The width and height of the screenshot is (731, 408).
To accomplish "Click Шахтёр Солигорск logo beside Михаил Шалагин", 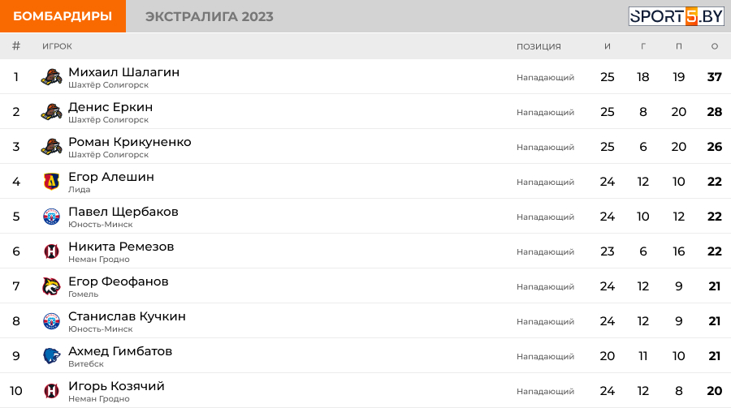I will point(51,77).
